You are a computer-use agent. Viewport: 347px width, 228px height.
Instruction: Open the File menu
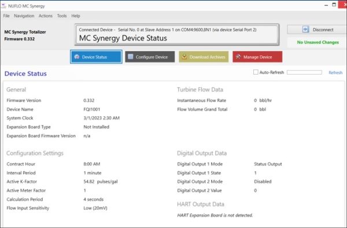pos(6,16)
